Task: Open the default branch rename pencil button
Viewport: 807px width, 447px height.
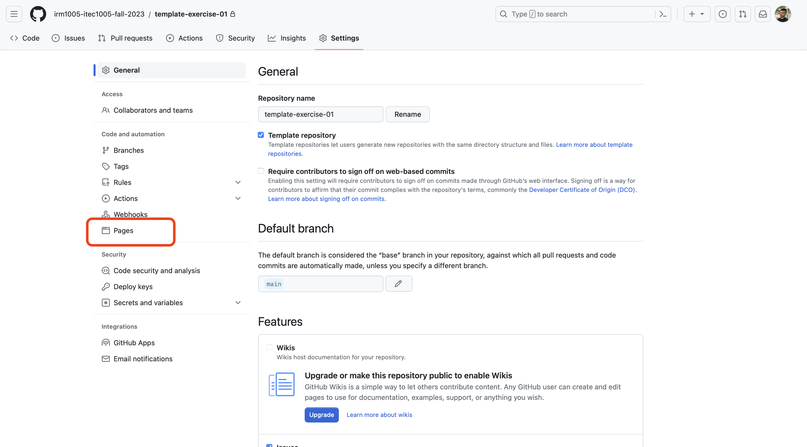Action: (x=398, y=284)
